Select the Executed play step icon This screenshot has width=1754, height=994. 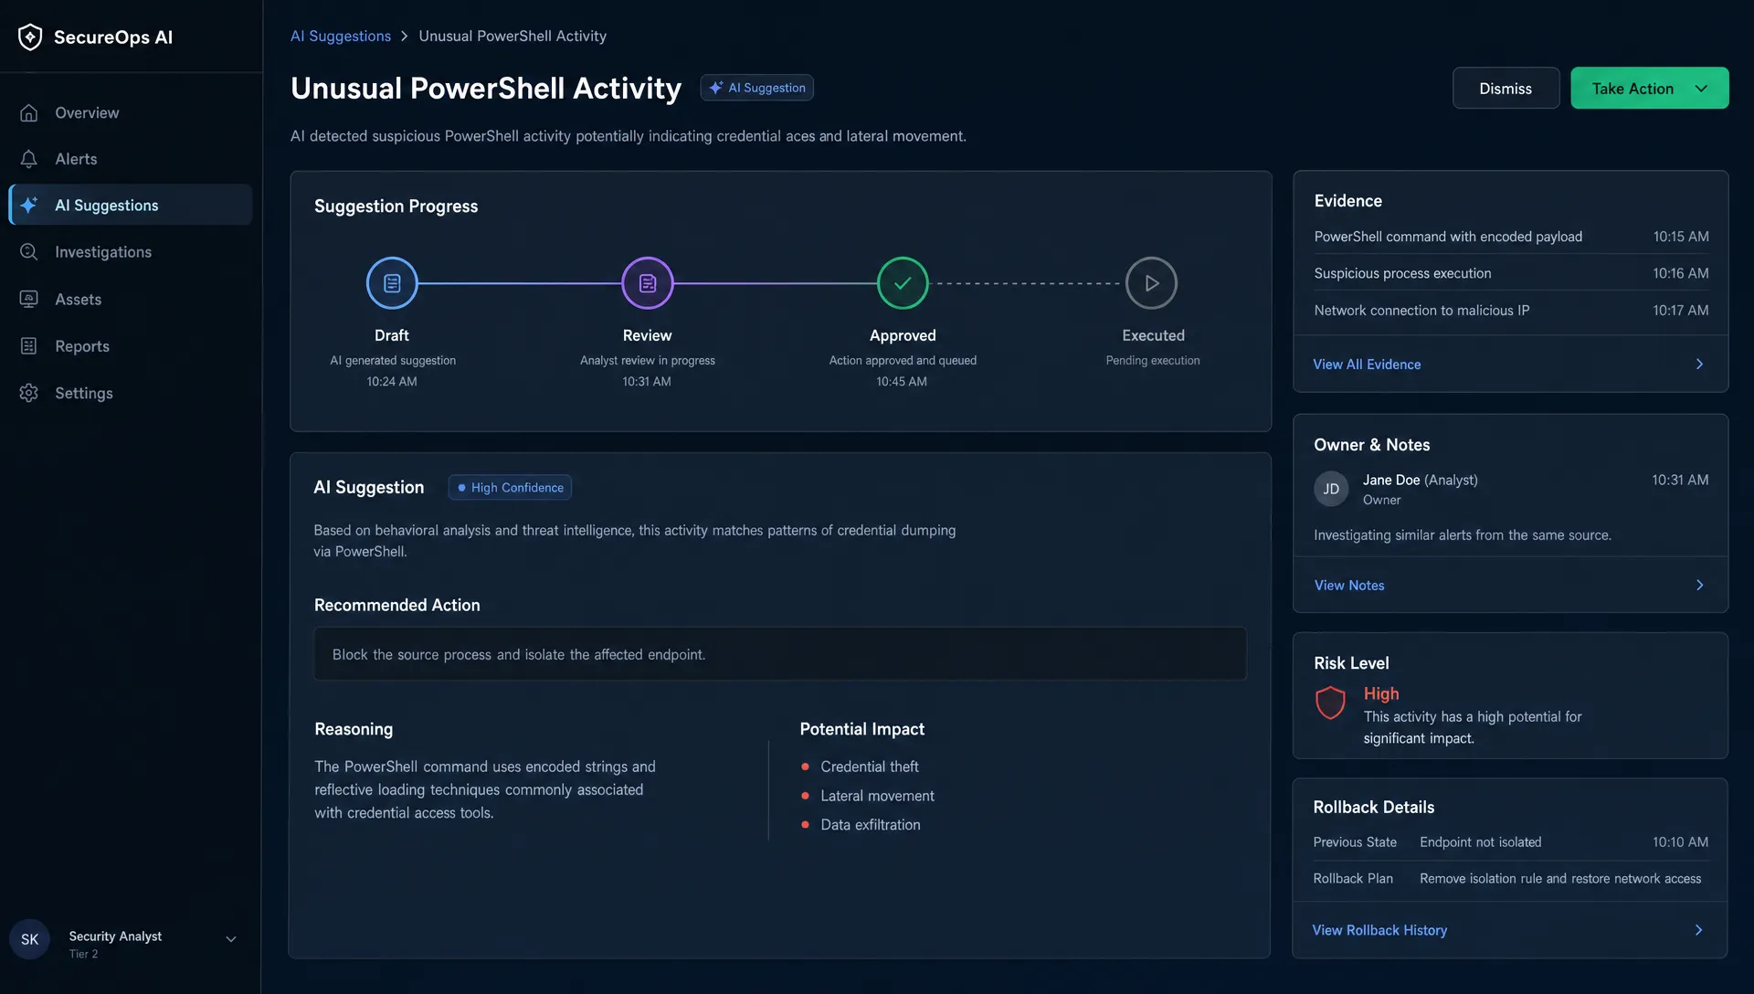[x=1152, y=283]
